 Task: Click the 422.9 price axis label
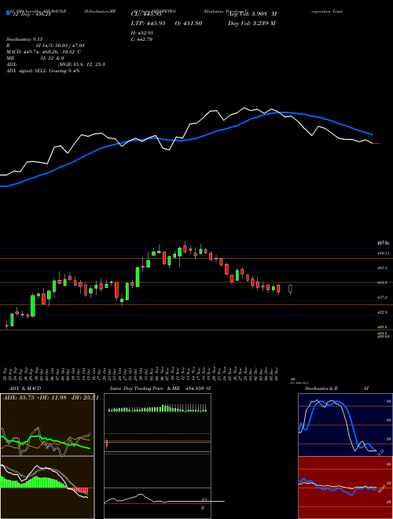[x=383, y=312]
